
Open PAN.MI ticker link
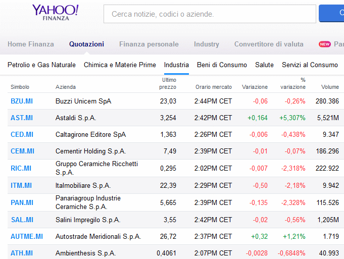coord(22,202)
